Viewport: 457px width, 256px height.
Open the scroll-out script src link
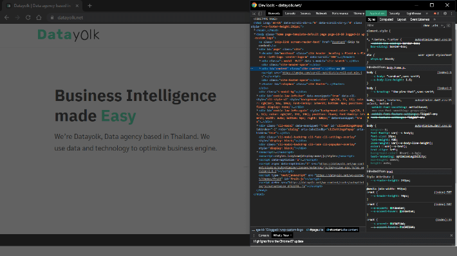coord(322,73)
